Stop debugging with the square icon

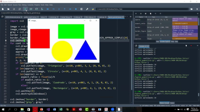[x=76, y=9]
